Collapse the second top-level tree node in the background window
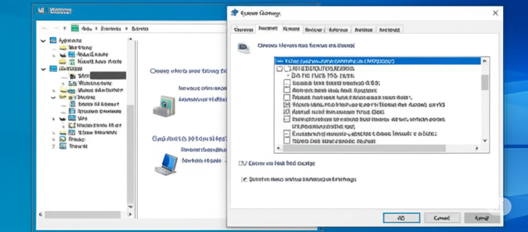This screenshot has height=232, width=528. 43,69
